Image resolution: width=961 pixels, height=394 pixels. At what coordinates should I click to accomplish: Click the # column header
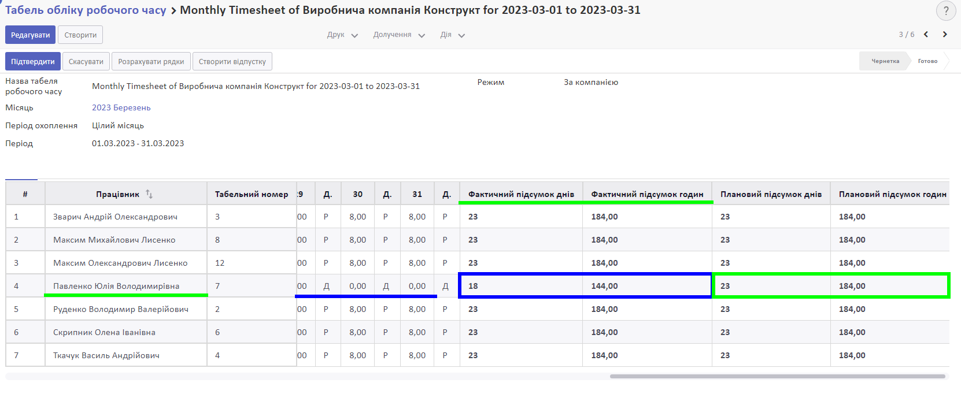tap(25, 194)
